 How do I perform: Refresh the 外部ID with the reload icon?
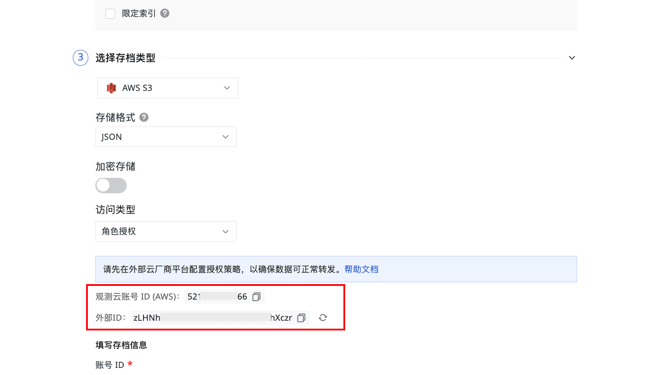(x=323, y=318)
